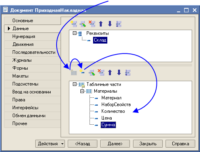Click the delete attribute icon above Реквизиты
Image resolution: width=200 pixels, height=152 pixels.
point(92,24)
